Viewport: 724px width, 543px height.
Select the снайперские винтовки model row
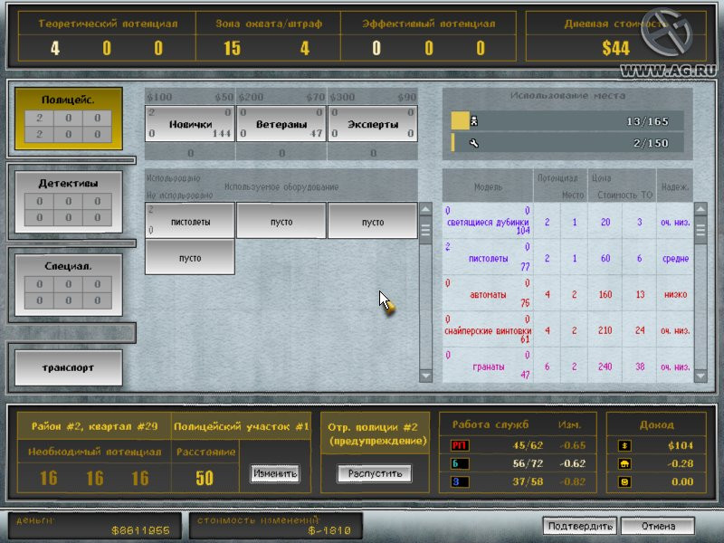(x=568, y=329)
